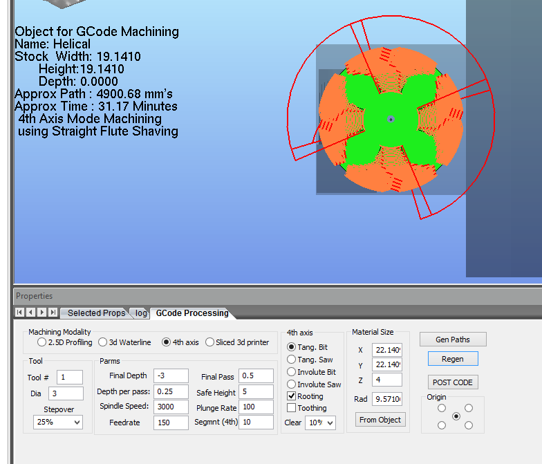Click the POST CODE button
This screenshot has width=542, height=464.
click(453, 382)
